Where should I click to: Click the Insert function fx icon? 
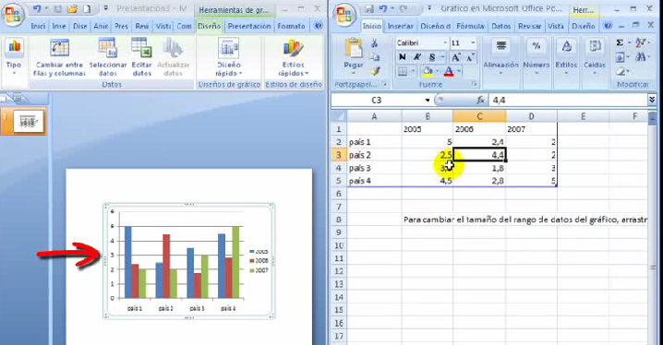pos(480,100)
